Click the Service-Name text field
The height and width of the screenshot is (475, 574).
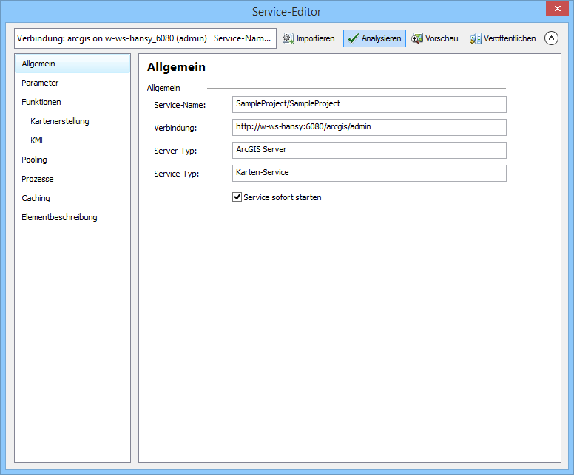[368, 104]
